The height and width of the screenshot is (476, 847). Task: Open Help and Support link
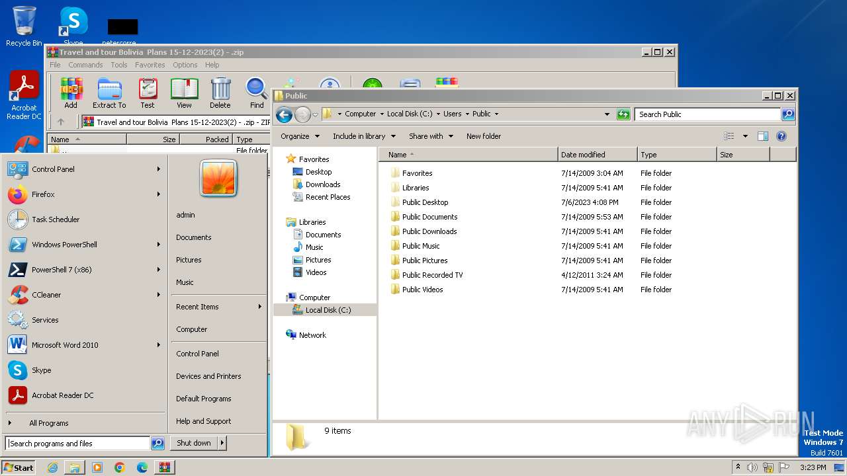(x=204, y=421)
